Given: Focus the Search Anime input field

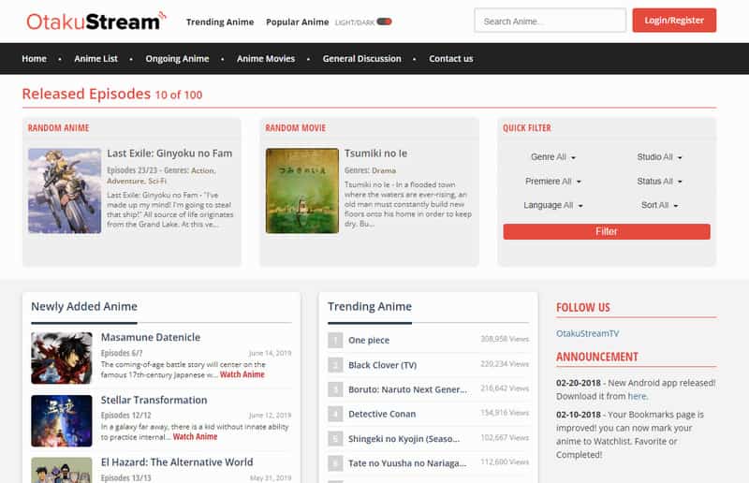Looking at the screenshot, I should click(x=550, y=21).
